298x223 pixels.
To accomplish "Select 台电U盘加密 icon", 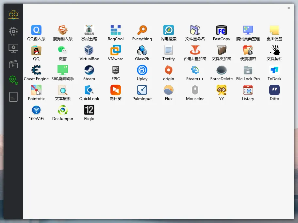I will coord(195,50).
